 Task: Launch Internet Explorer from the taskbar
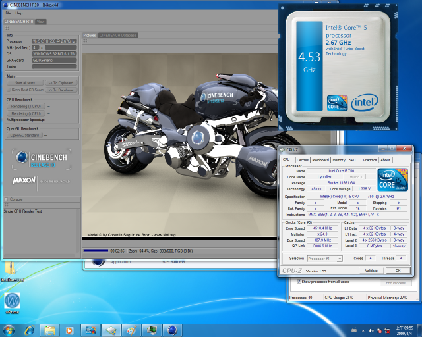click(29, 330)
